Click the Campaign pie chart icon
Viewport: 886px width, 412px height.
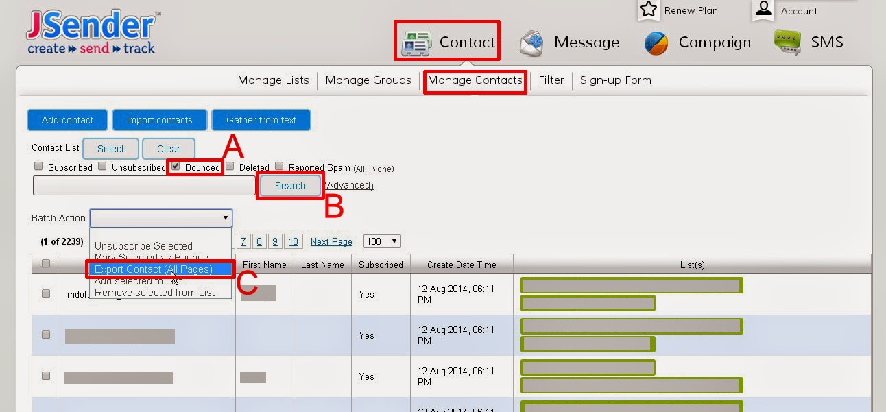(x=656, y=43)
